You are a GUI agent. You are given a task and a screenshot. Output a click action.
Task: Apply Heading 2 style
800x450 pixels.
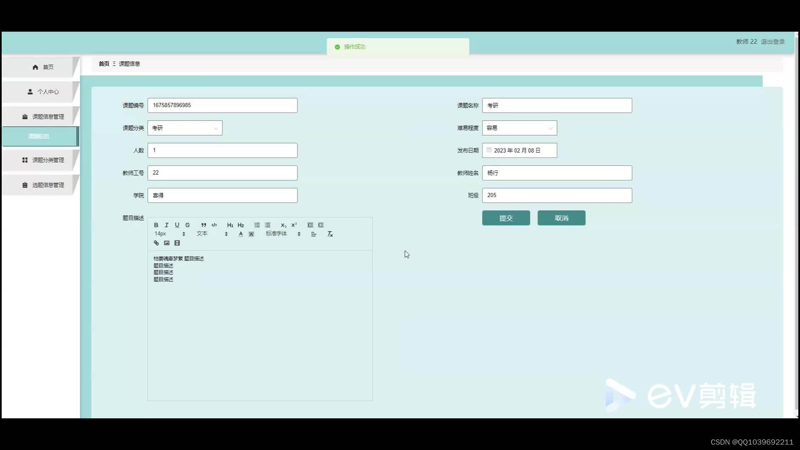pyautogui.click(x=241, y=225)
